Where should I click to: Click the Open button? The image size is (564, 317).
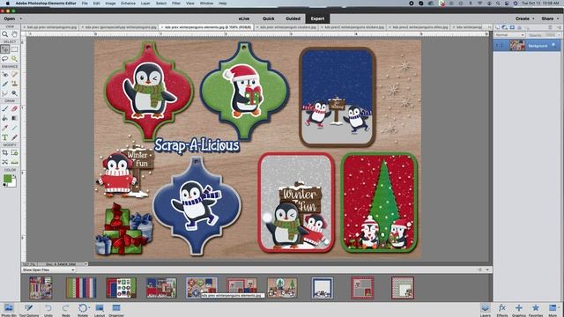10,18
